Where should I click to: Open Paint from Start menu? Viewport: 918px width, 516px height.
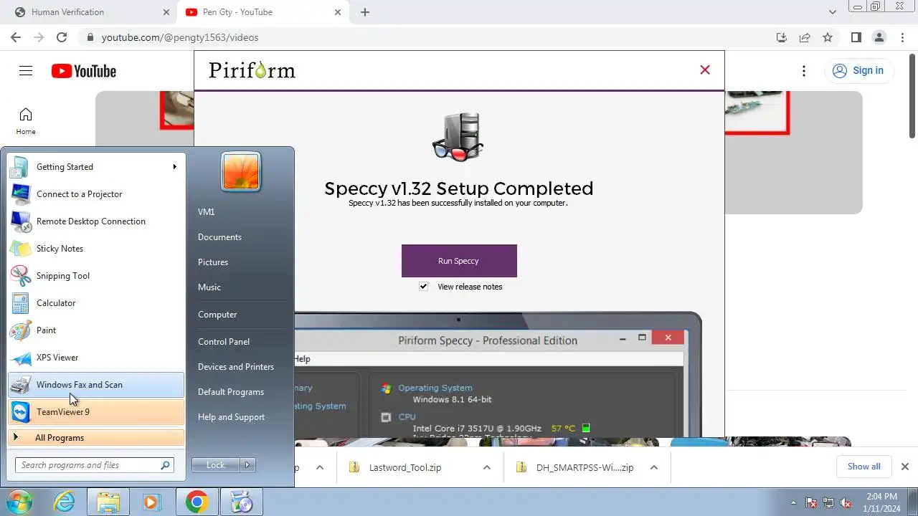(96, 330)
